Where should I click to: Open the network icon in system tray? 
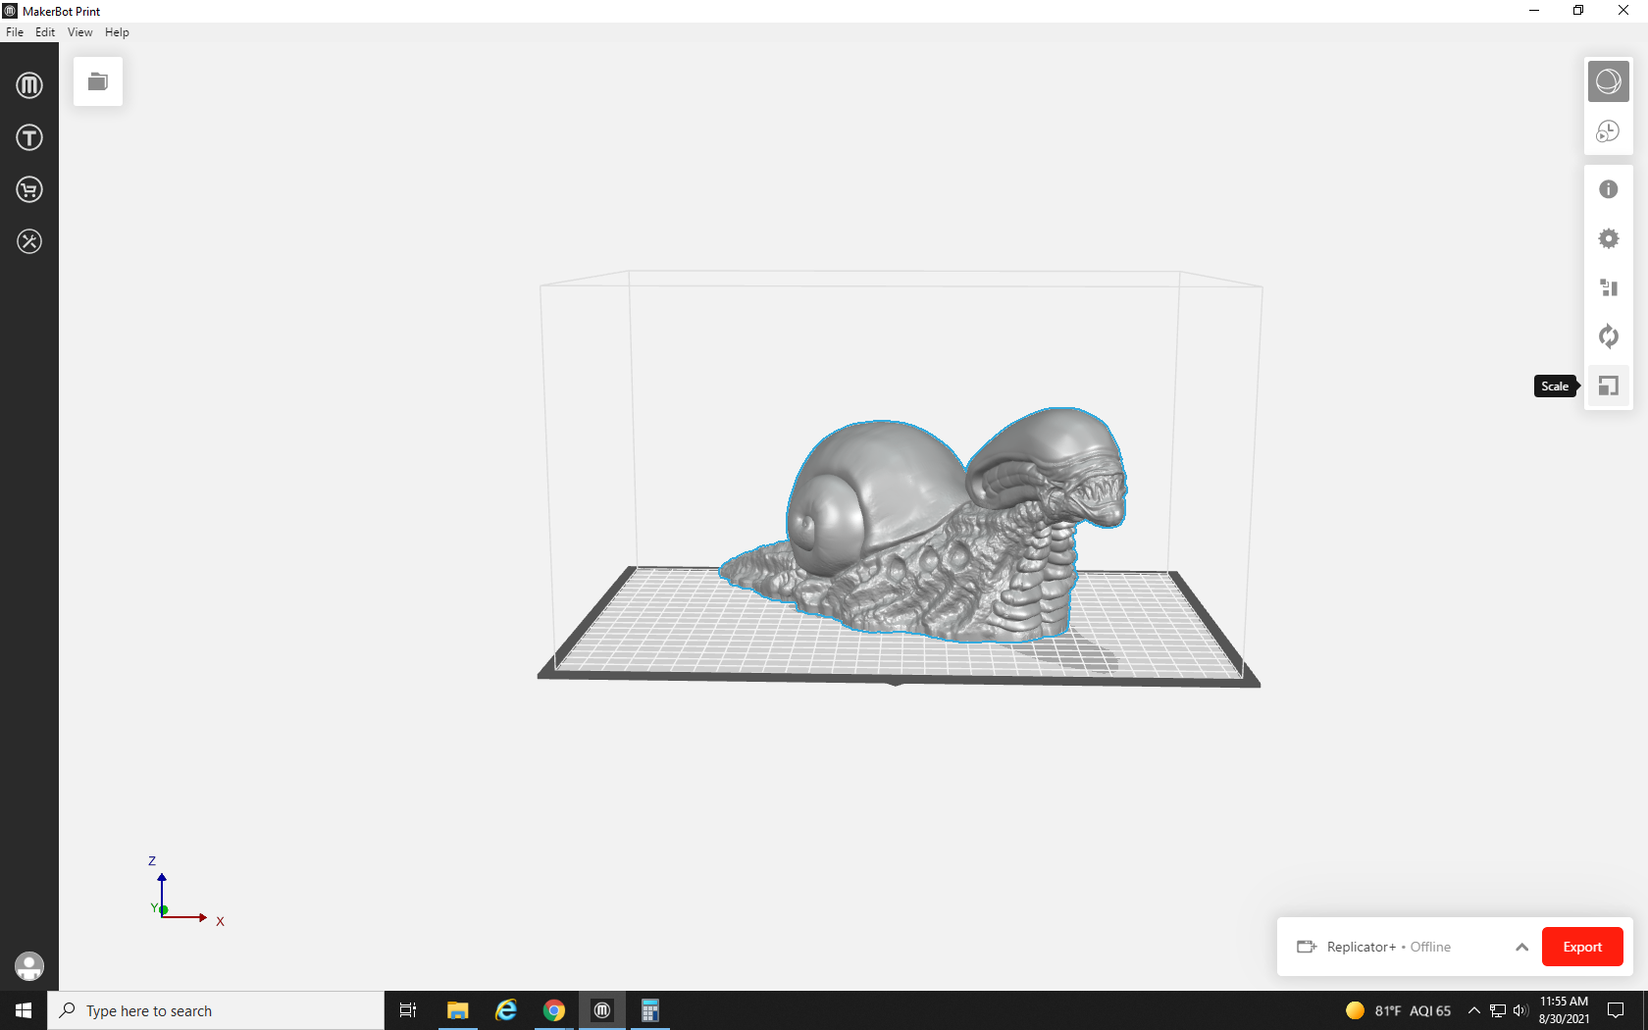1498,1010
